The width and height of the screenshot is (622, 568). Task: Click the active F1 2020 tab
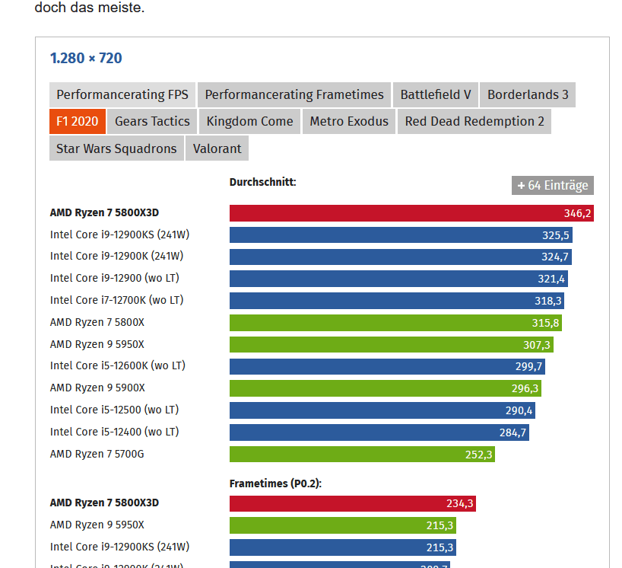[x=78, y=121]
